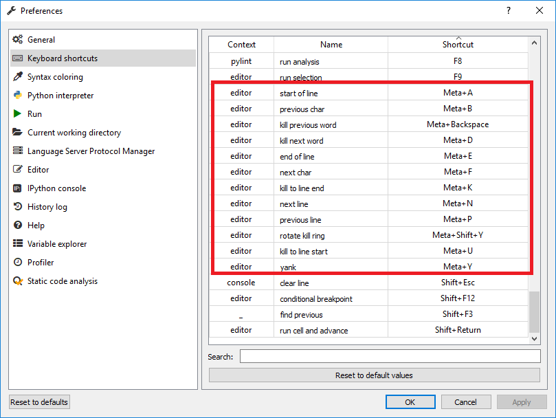Select History log in the sidebar
Viewport: 556px width, 418px height.
103,206
